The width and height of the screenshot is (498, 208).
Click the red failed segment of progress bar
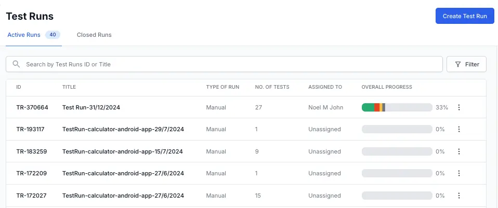point(377,107)
